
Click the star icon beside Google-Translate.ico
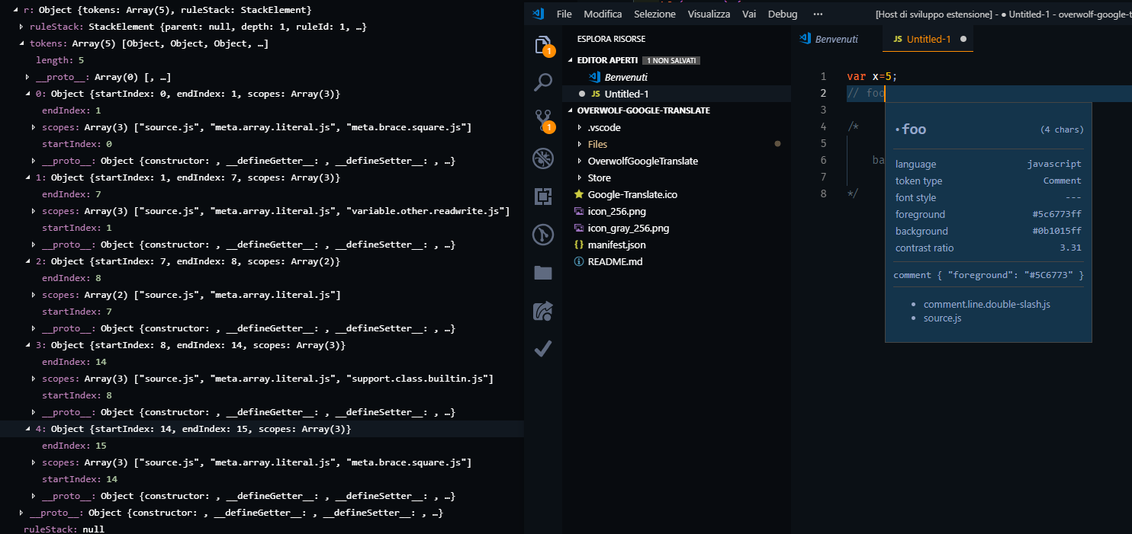579,194
